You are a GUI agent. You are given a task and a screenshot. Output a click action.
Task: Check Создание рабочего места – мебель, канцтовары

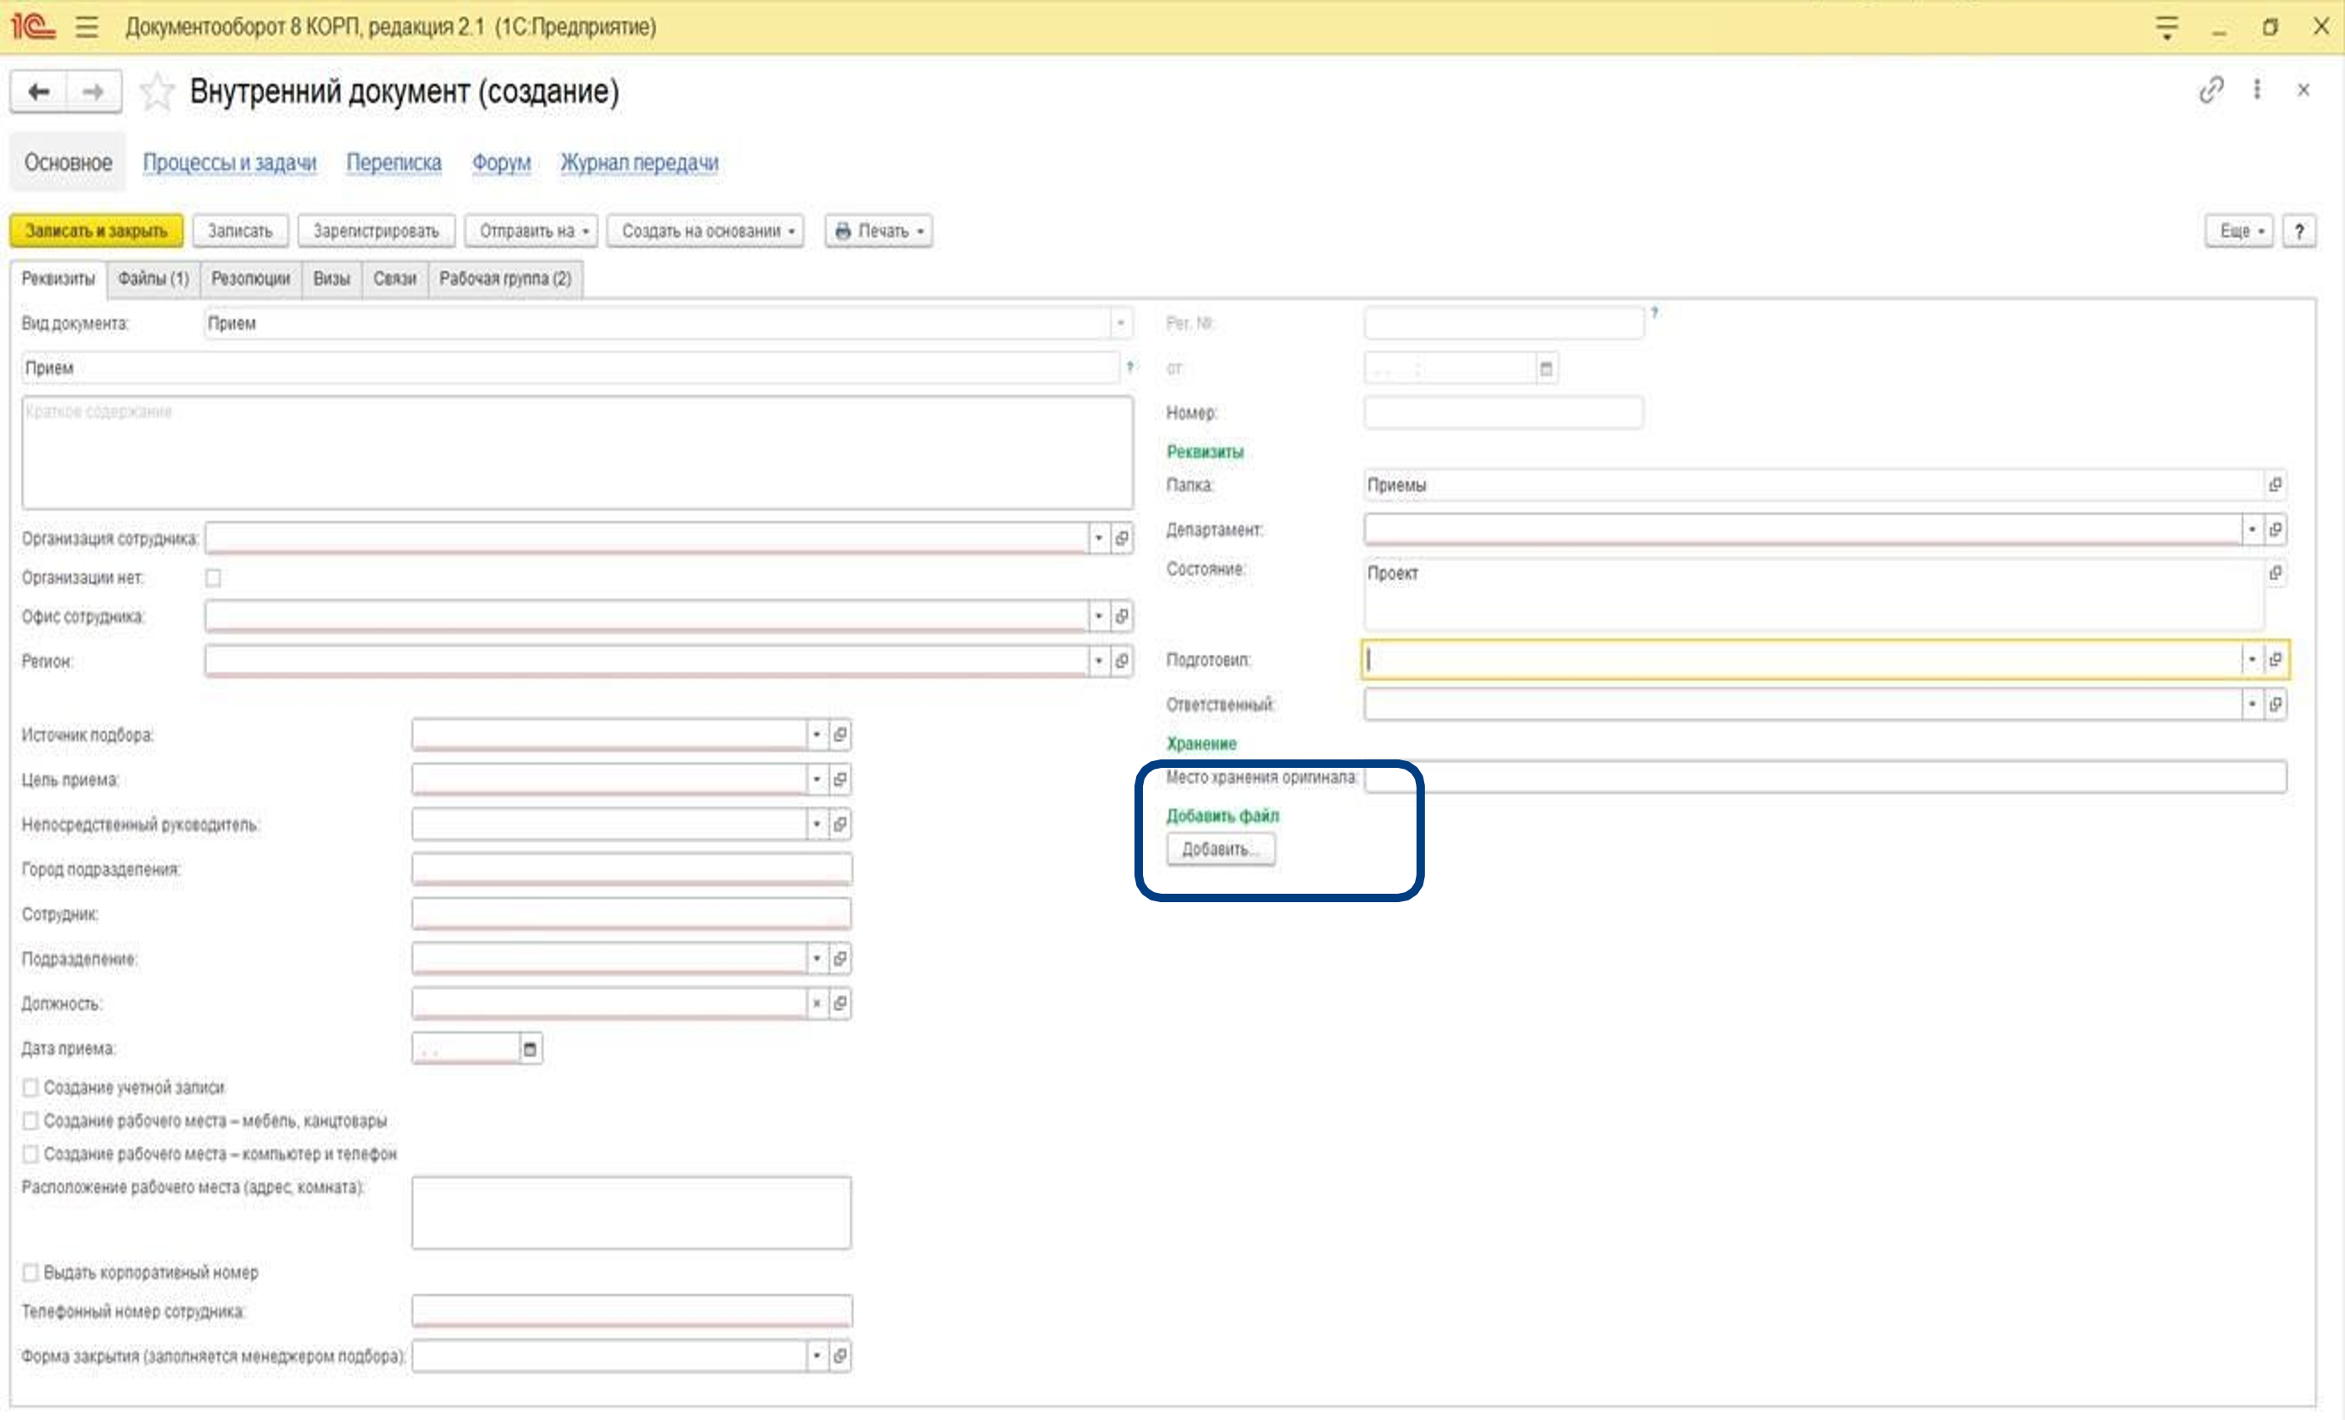pyautogui.click(x=30, y=1121)
